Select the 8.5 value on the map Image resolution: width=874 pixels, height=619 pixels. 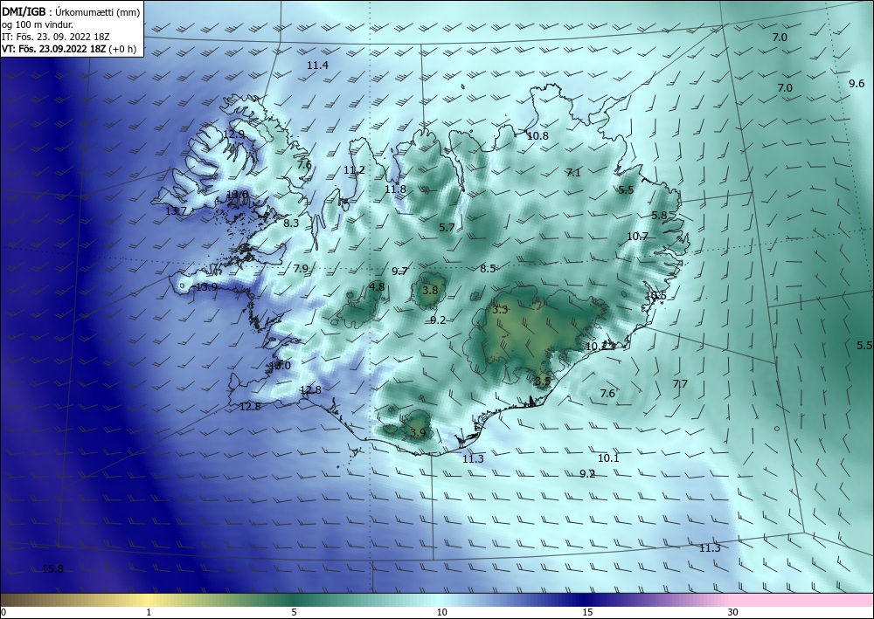coord(488,268)
